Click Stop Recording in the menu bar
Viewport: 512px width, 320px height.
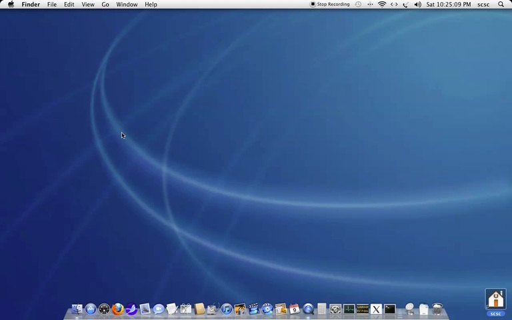click(329, 4)
